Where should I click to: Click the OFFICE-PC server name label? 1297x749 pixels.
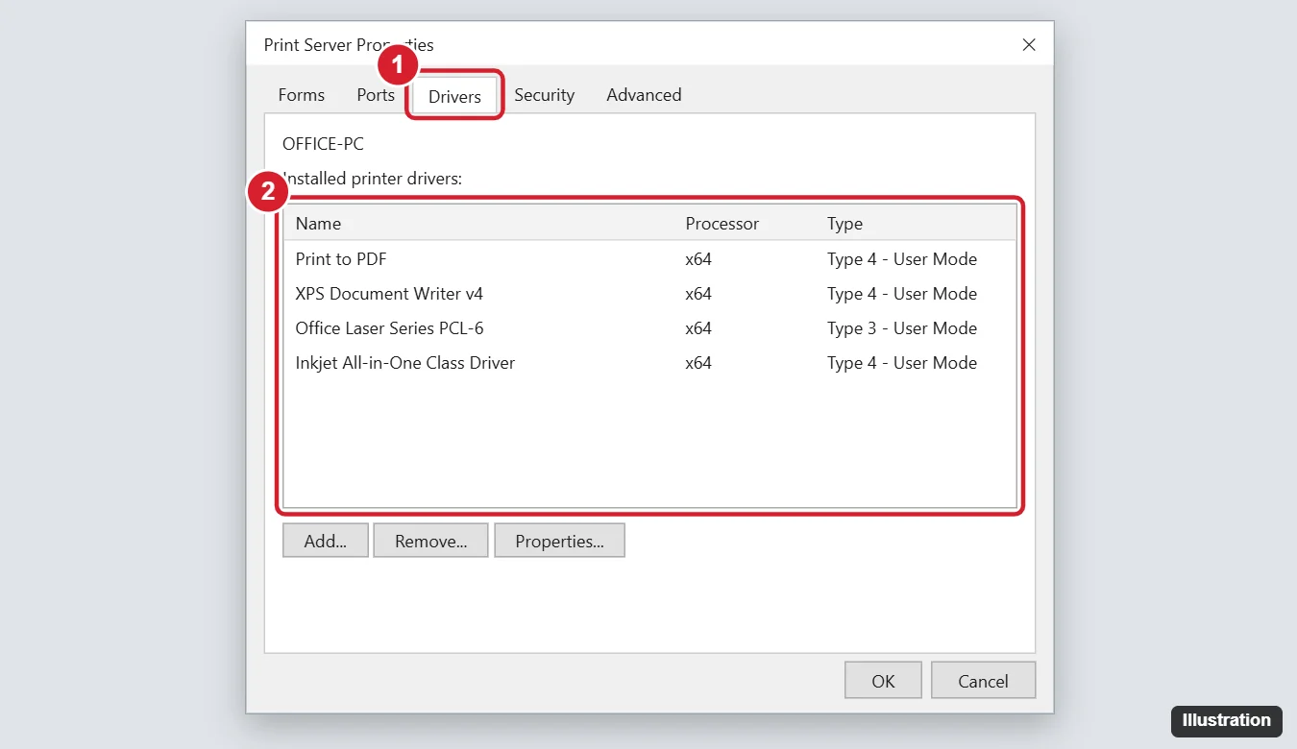(x=323, y=144)
